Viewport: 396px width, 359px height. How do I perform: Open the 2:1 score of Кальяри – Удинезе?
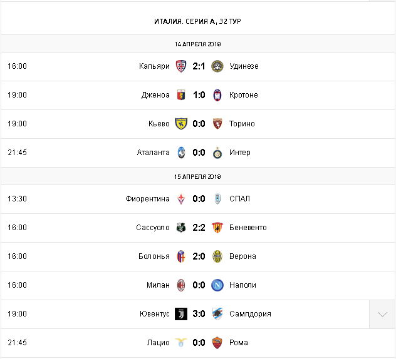[199, 66]
